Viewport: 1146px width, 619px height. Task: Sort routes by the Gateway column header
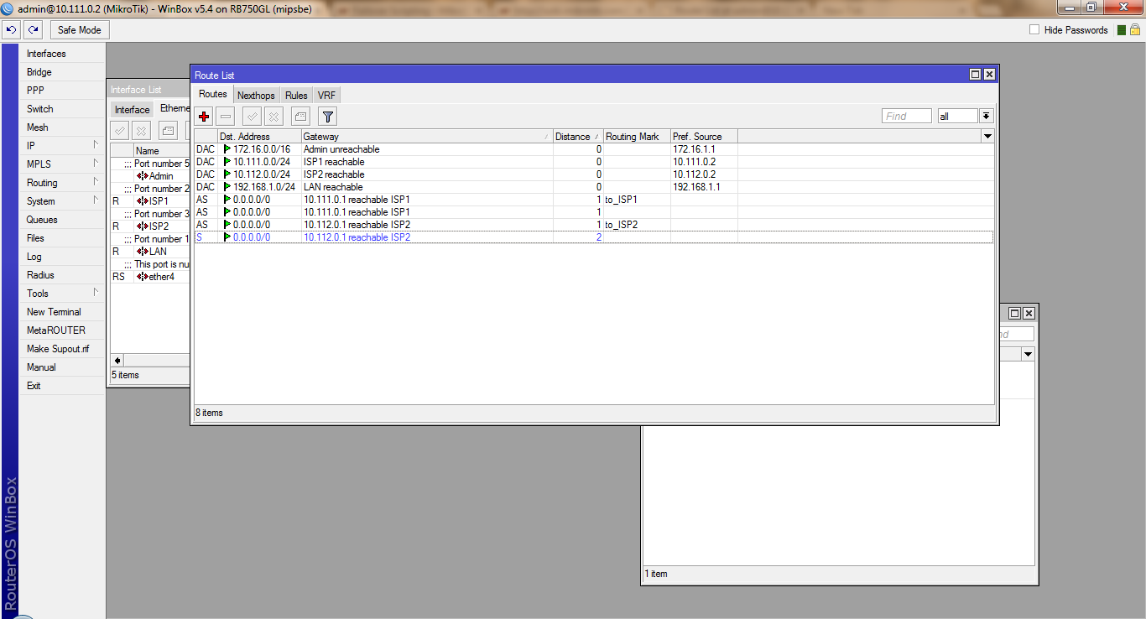point(427,137)
